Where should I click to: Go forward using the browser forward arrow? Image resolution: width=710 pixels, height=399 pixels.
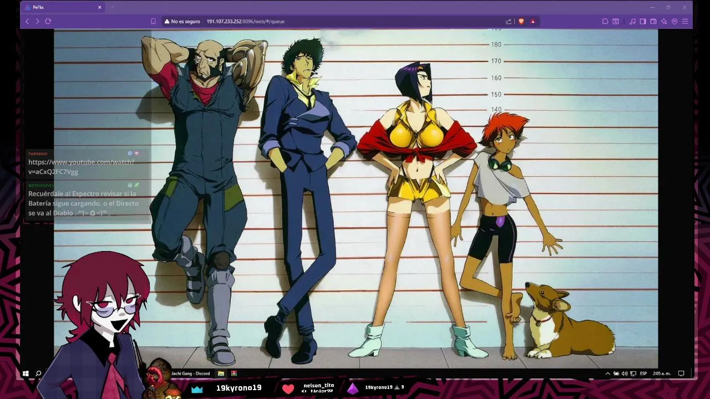[37, 21]
